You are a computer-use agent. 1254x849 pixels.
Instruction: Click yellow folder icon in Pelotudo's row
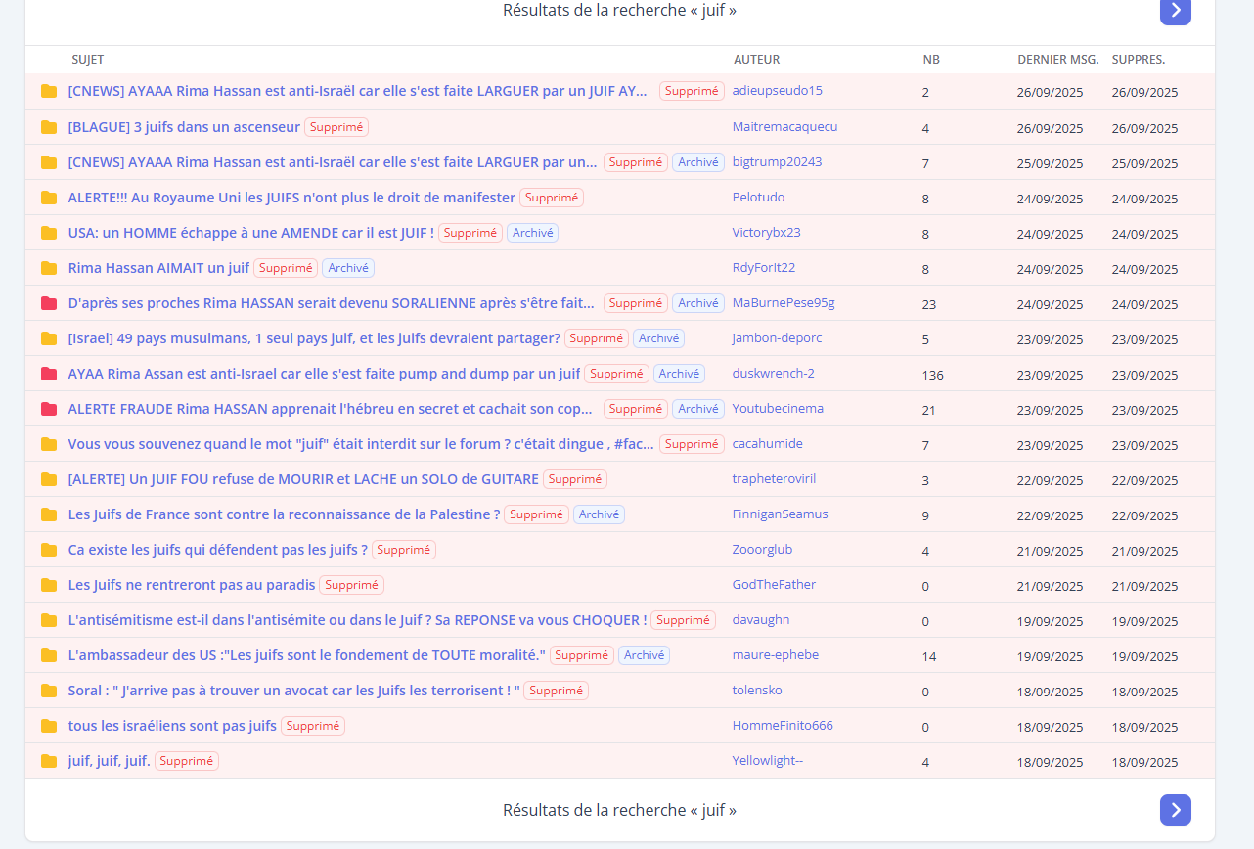(49, 198)
